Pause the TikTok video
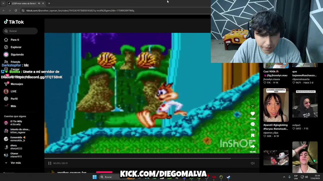The width and height of the screenshot is (323, 181). [x=50, y=163]
